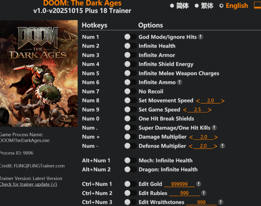Select the English language radio button
The image size is (261, 206).
coord(221,6)
